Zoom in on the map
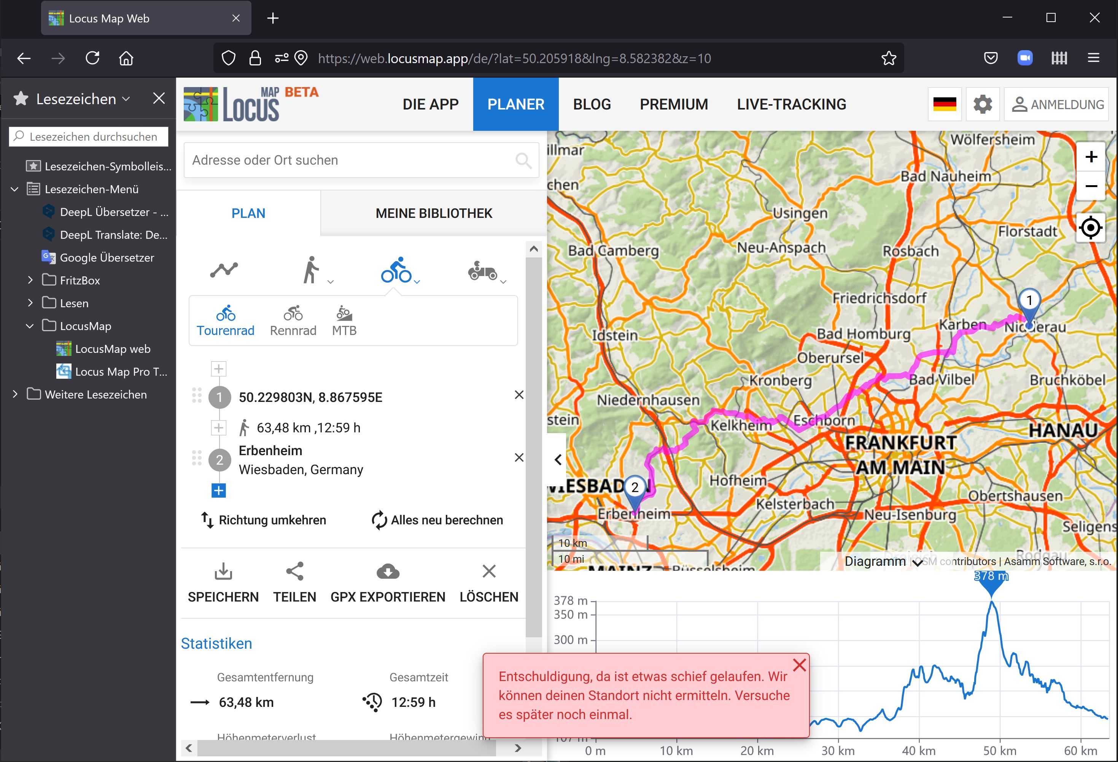This screenshot has width=1118, height=762. [x=1091, y=157]
